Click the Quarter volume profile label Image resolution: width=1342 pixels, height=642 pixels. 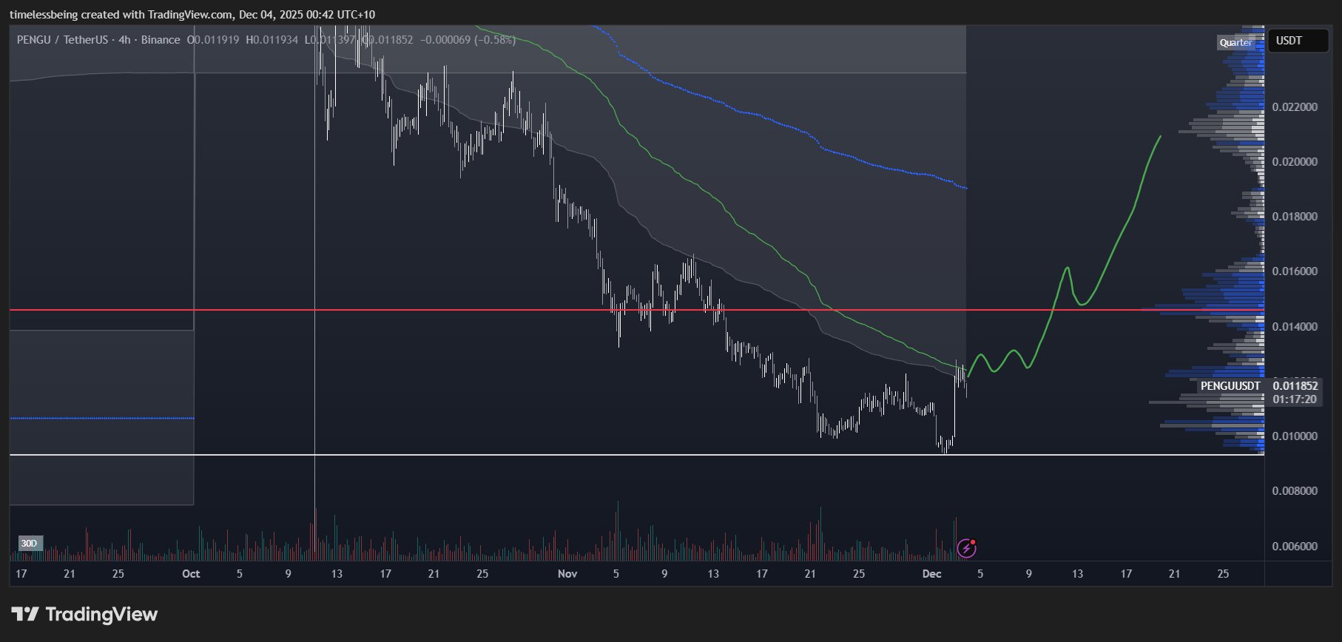(x=1236, y=43)
